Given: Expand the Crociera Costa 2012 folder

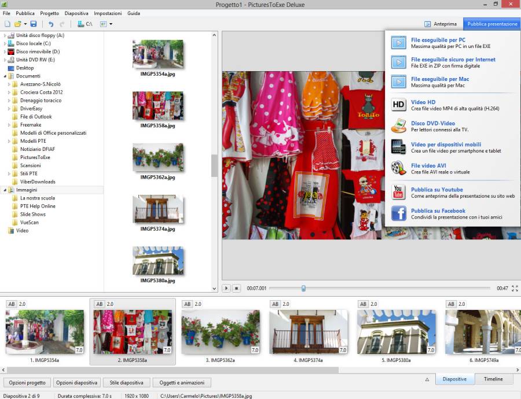Looking at the screenshot, I should (10, 93).
